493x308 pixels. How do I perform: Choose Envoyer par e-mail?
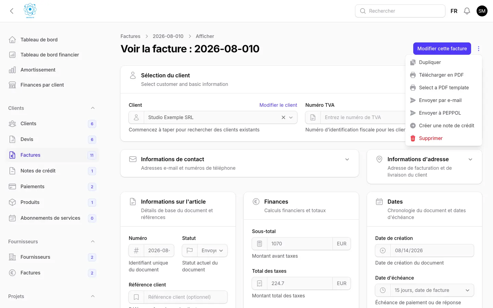[444, 100]
